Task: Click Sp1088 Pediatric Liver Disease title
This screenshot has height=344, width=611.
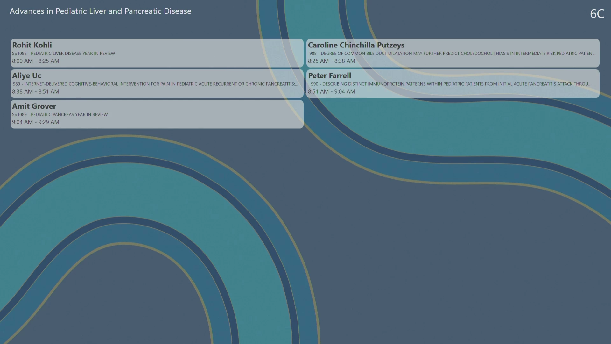Action: 64,54
